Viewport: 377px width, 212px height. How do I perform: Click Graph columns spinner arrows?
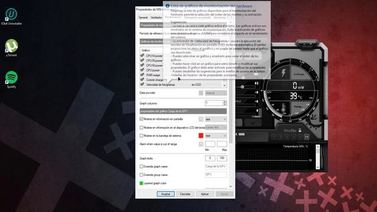tap(224, 103)
